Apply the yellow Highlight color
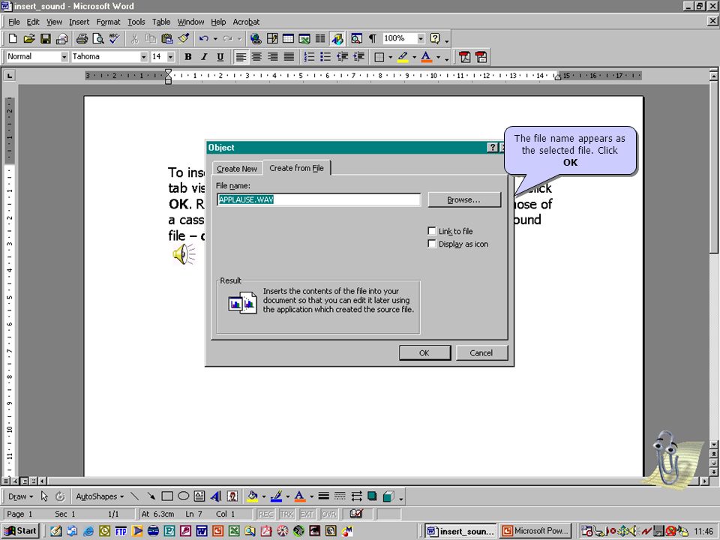Screen dimensions: 720x540 [x=403, y=57]
